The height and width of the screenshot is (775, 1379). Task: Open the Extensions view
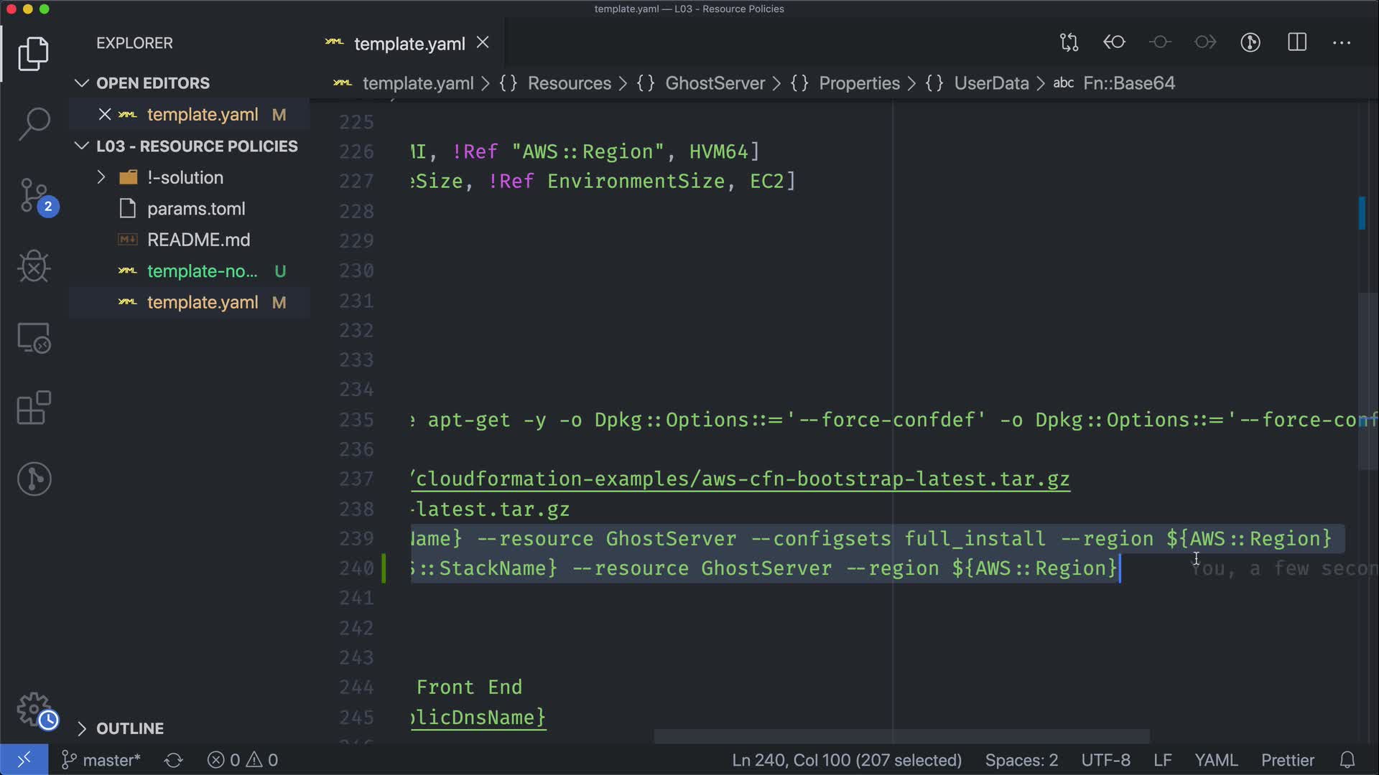pos(34,408)
